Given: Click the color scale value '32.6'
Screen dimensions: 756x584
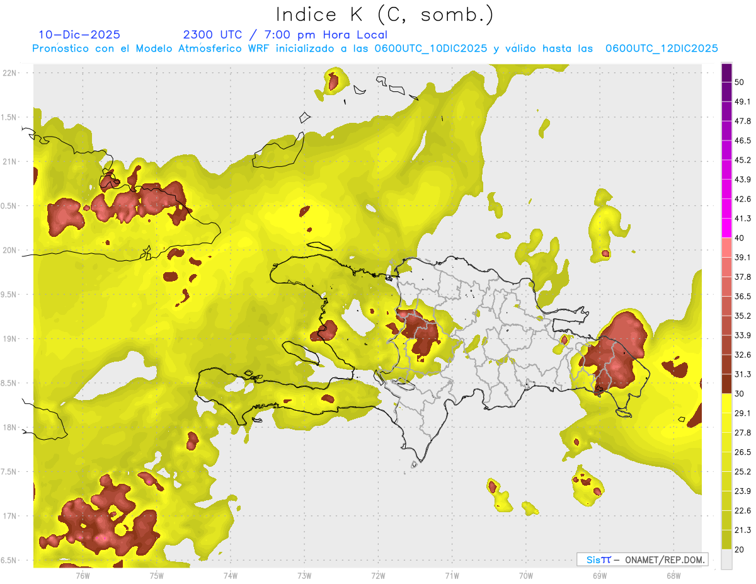Looking at the screenshot, I should (743, 355).
